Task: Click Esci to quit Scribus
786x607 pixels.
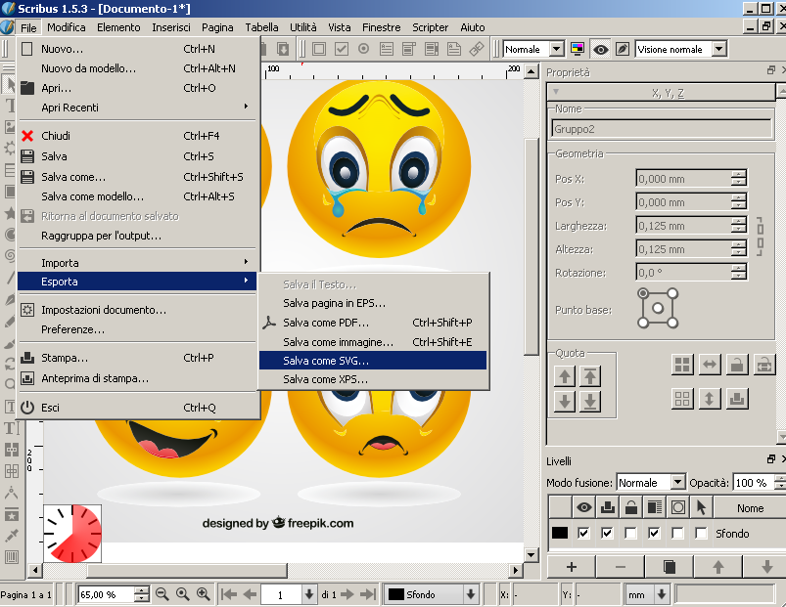Action: click(x=137, y=408)
